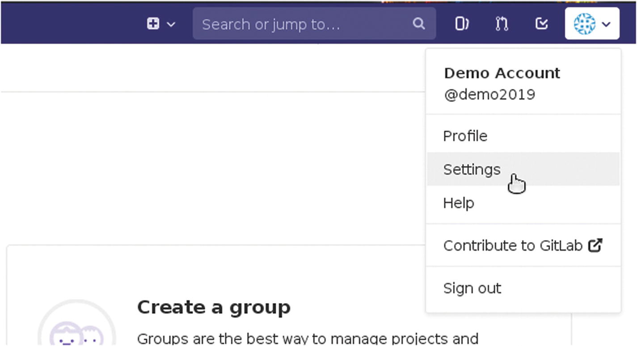The height and width of the screenshot is (346, 637).
Task: Click the user avatar icon
Action: click(x=584, y=24)
